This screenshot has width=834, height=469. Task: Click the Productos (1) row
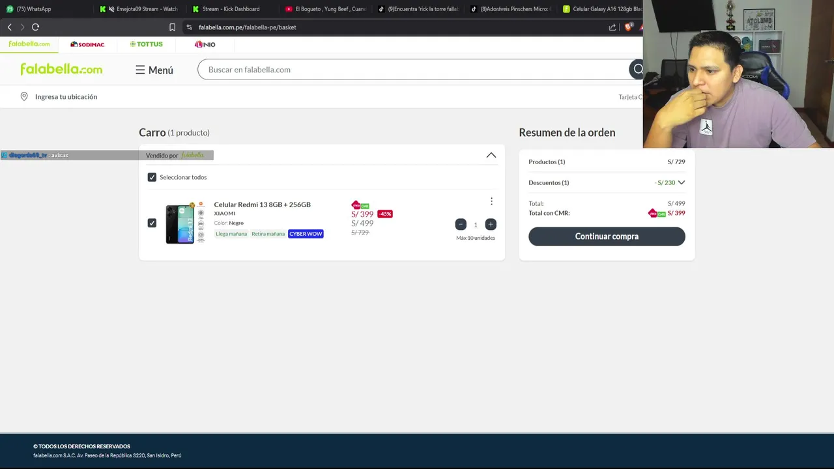pyautogui.click(x=607, y=162)
